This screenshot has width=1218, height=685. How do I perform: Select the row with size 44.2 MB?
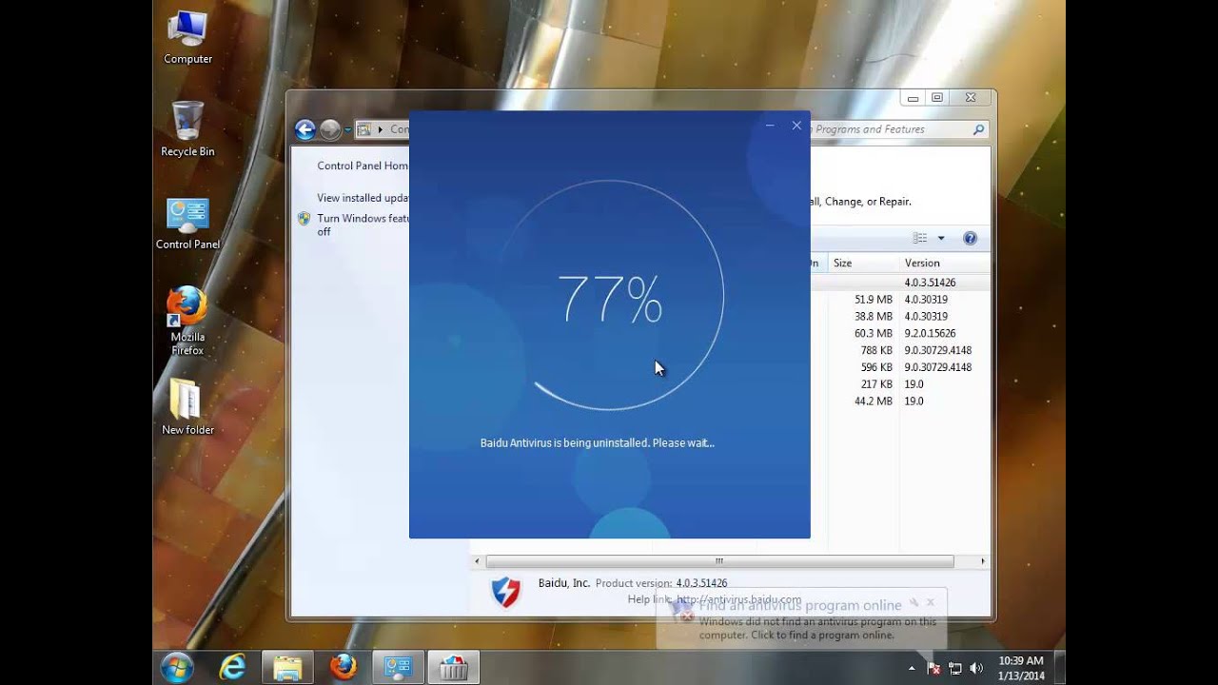pos(874,401)
